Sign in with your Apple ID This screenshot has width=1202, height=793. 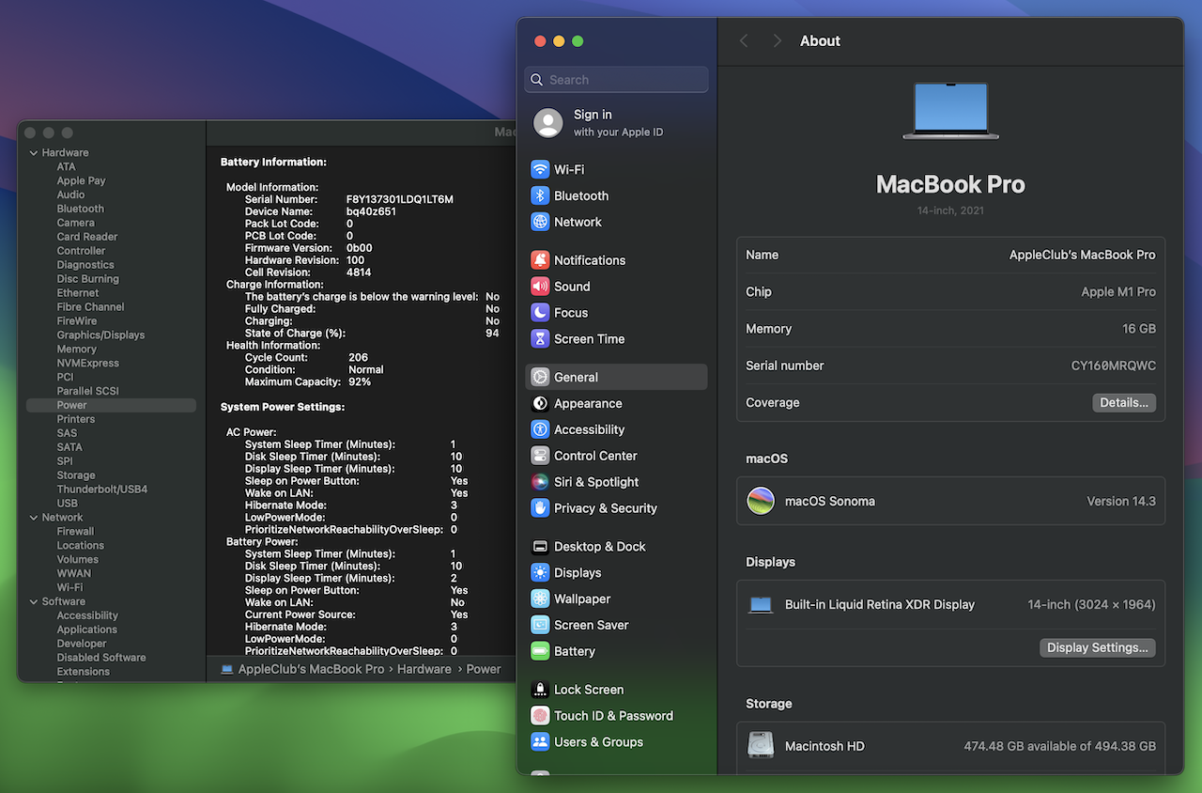618,122
